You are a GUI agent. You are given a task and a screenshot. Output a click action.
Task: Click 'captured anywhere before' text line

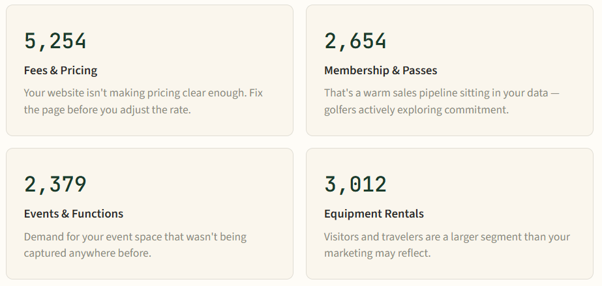click(x=87, y=253)
